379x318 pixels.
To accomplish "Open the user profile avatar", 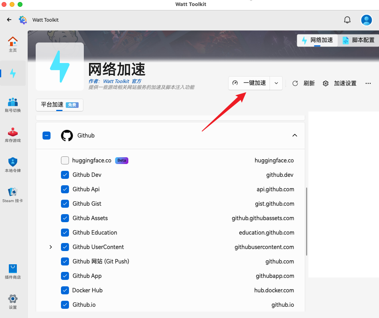I will click(x=366, y=20).
